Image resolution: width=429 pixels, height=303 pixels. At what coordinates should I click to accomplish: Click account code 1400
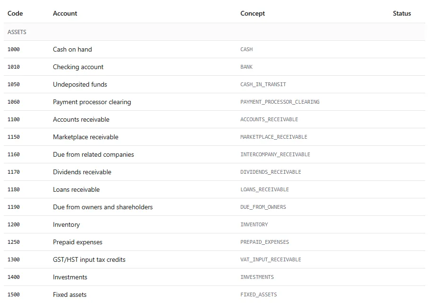coord(13,277)
